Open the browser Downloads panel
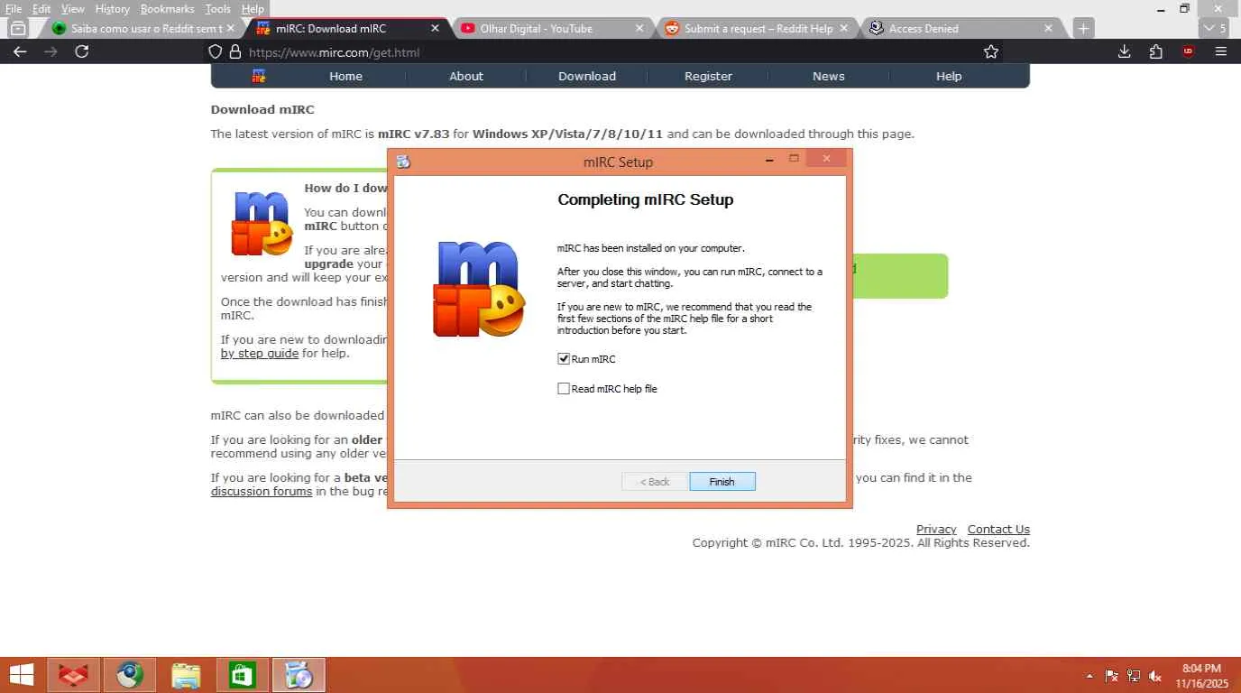Screen dimensions: 1241x693 click(1124, 51)
